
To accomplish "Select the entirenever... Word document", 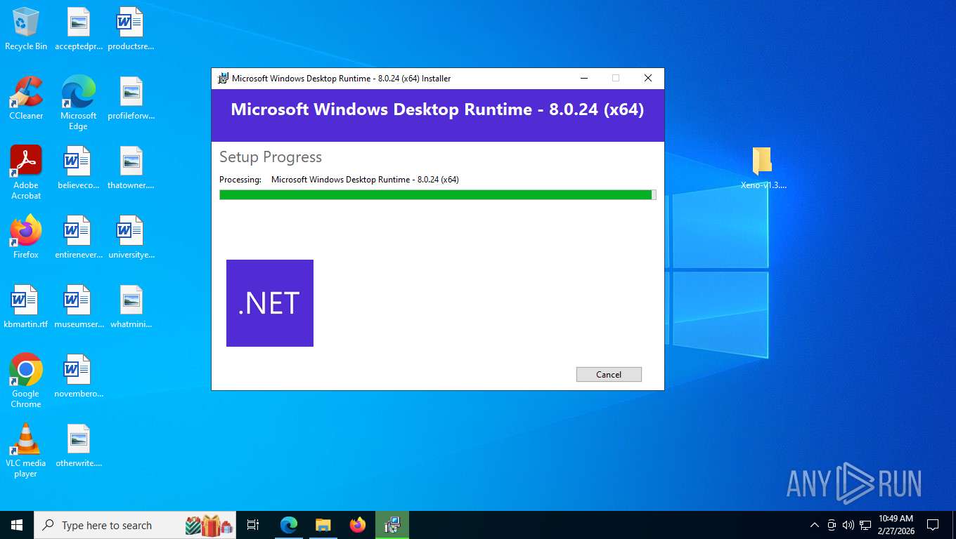I will 78,237.
